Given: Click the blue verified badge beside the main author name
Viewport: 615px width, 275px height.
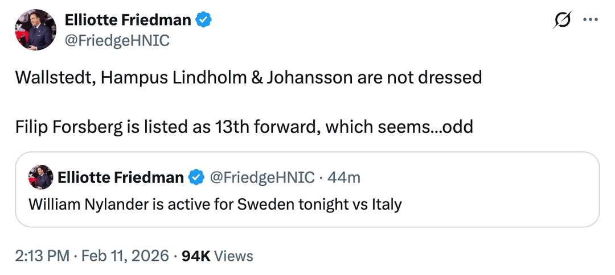Looking at the screenshot, I should [x=204, y=20].
